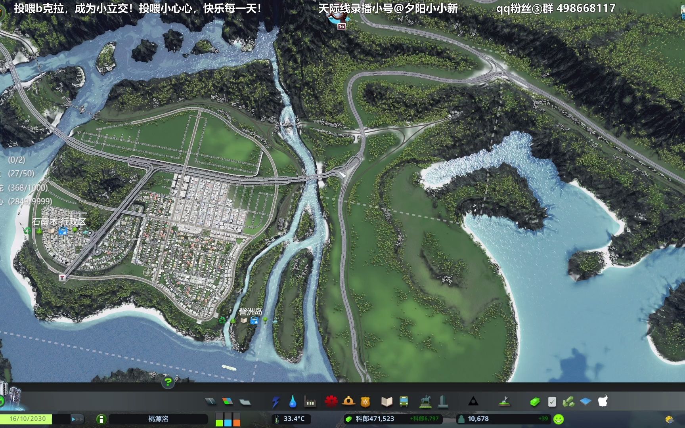
Task: Open the blue water tool icon
Action: [x=586, y=402]
